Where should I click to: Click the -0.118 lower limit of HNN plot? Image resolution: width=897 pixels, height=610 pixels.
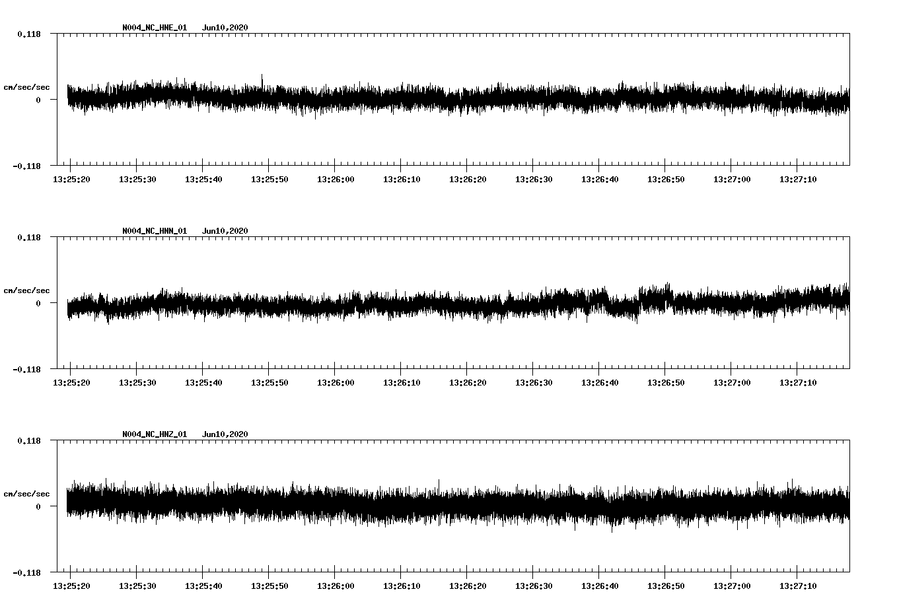pos(26,369)
